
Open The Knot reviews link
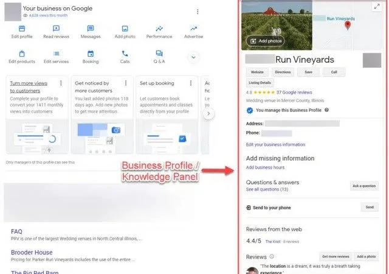[273, 242]
